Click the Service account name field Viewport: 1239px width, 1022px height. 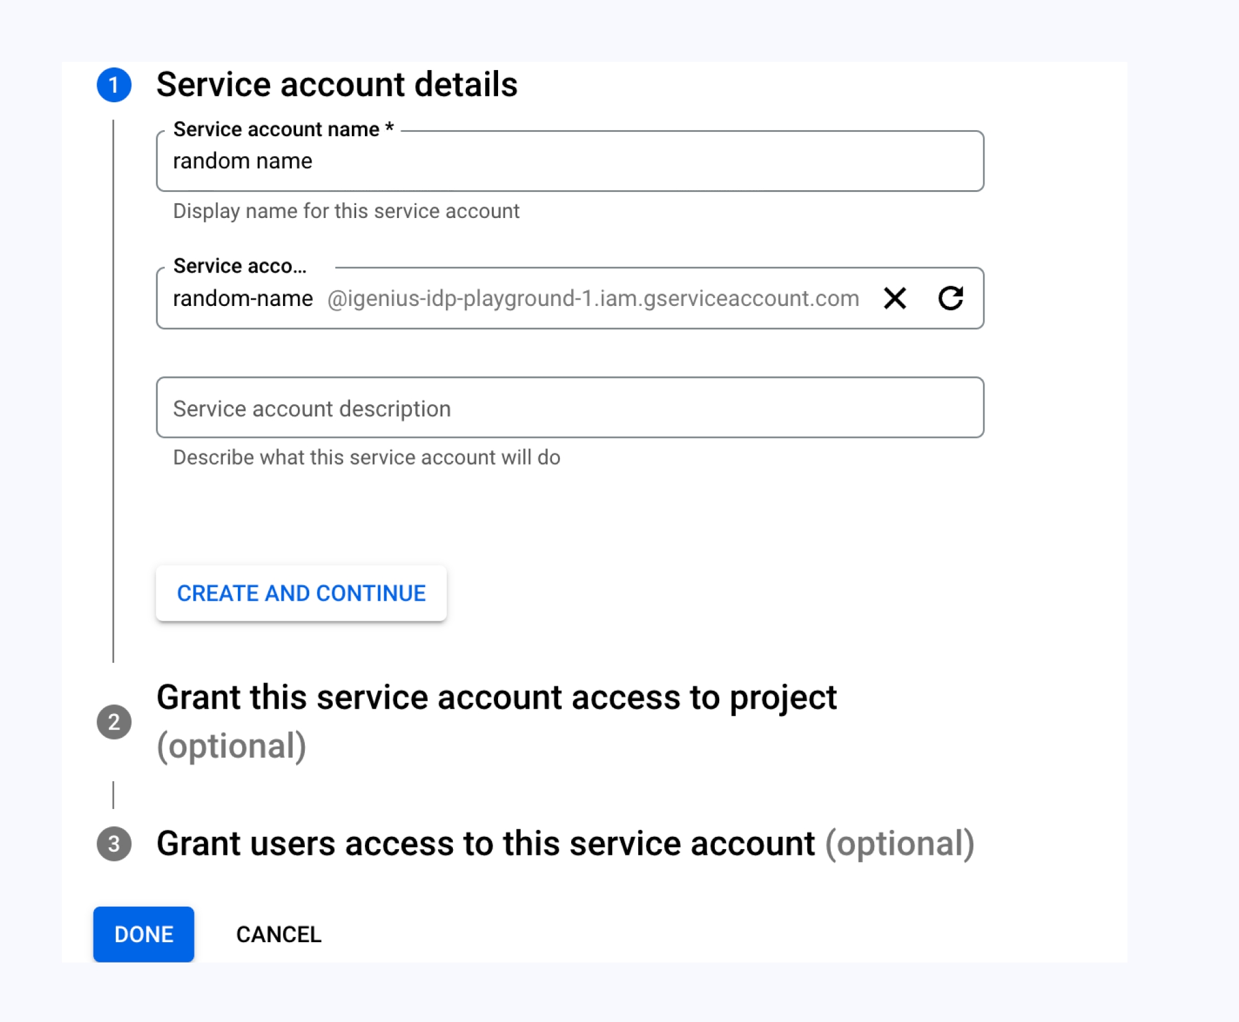[x=570, y=161]
